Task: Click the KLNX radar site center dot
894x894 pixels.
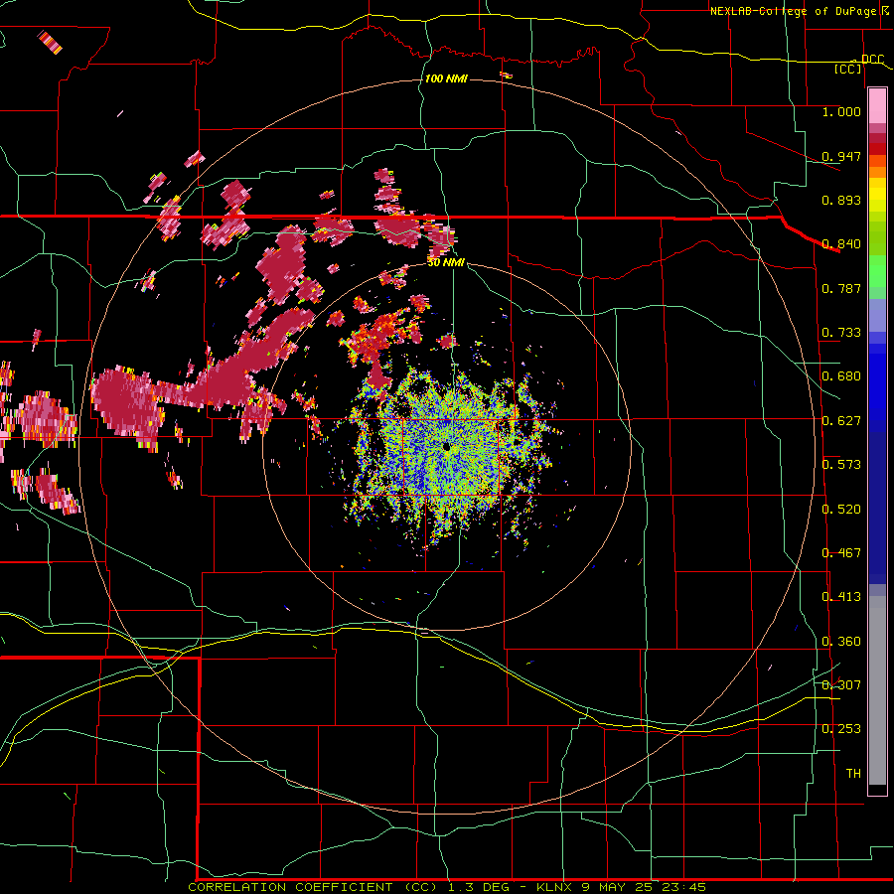Action: [447, 447]
